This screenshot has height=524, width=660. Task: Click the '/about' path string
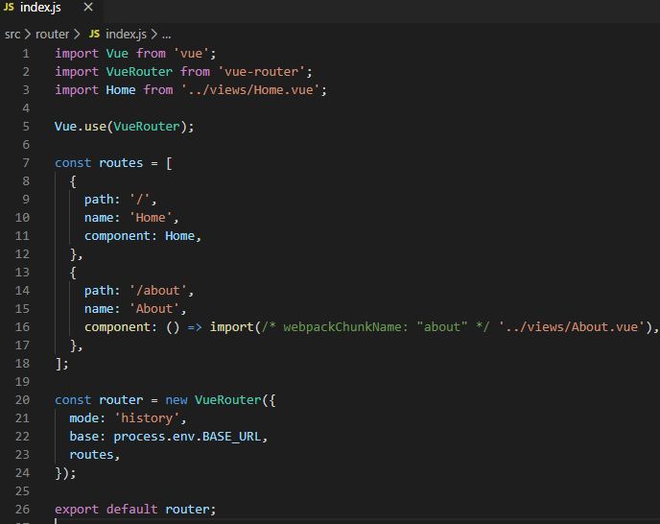click(158, 291)
